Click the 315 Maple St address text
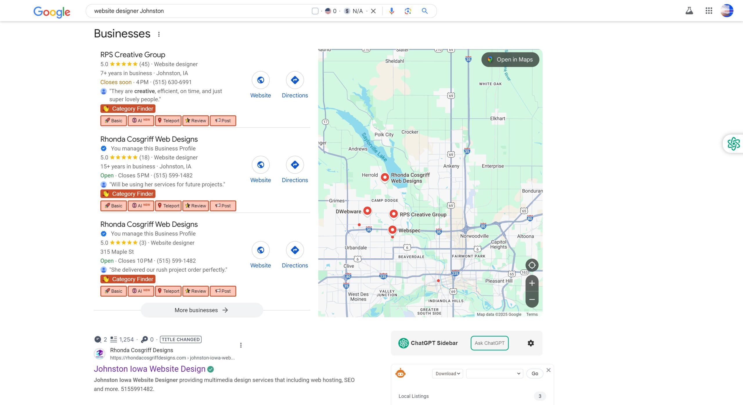Screen dimensions: 743x405 (117, 252)
